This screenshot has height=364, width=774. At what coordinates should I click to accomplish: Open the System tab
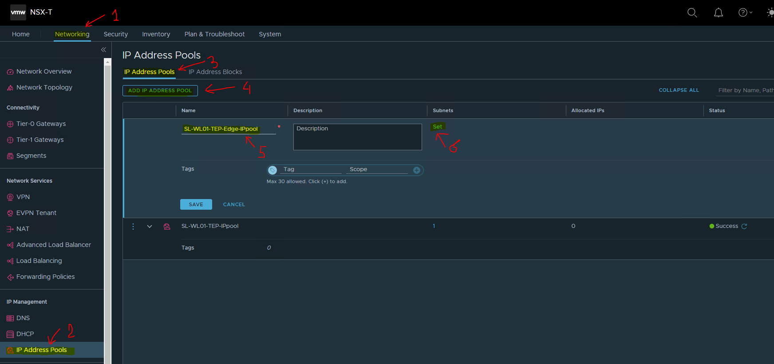tap(270, 34)
